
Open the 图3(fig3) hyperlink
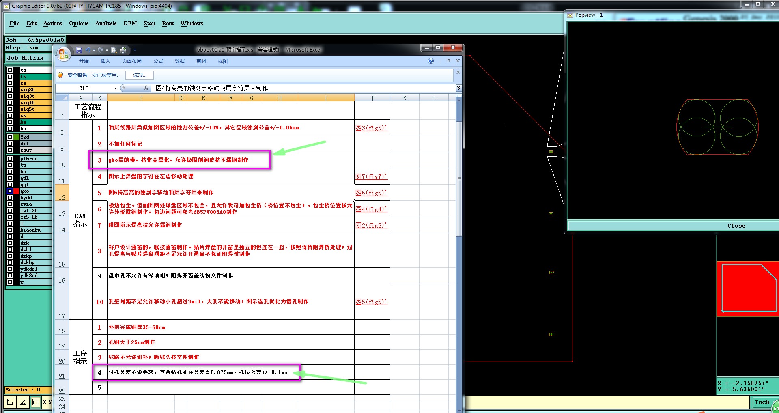[371, 128]
